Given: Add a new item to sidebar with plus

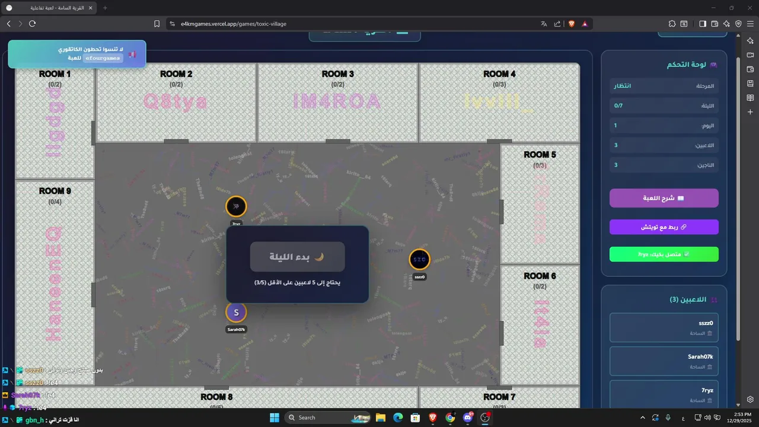Looking at the screenshot, I should click(750, 111).
